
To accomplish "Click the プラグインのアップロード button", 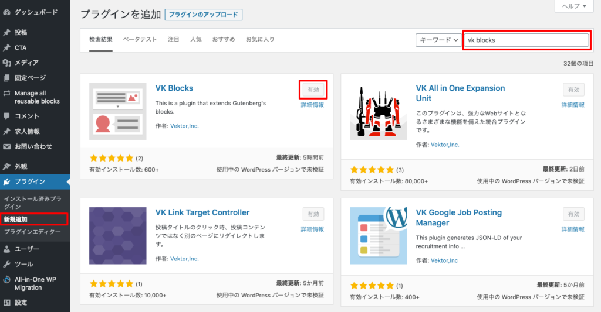I will pyautogui.click(x=204, y=15).
